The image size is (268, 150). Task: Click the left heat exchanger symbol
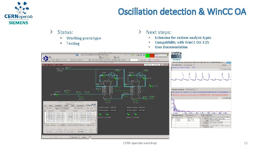coord(111,75)
